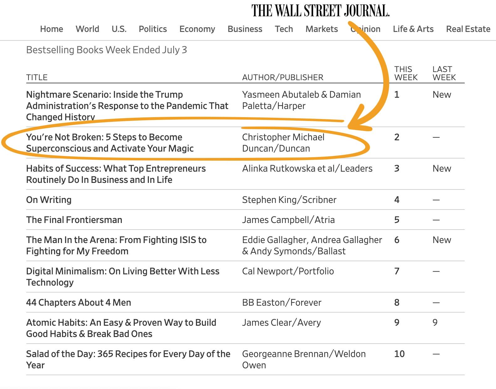This screenshot has height=389, width=496.
Task: Select The Final Frontiersman title
Action: 74,220
